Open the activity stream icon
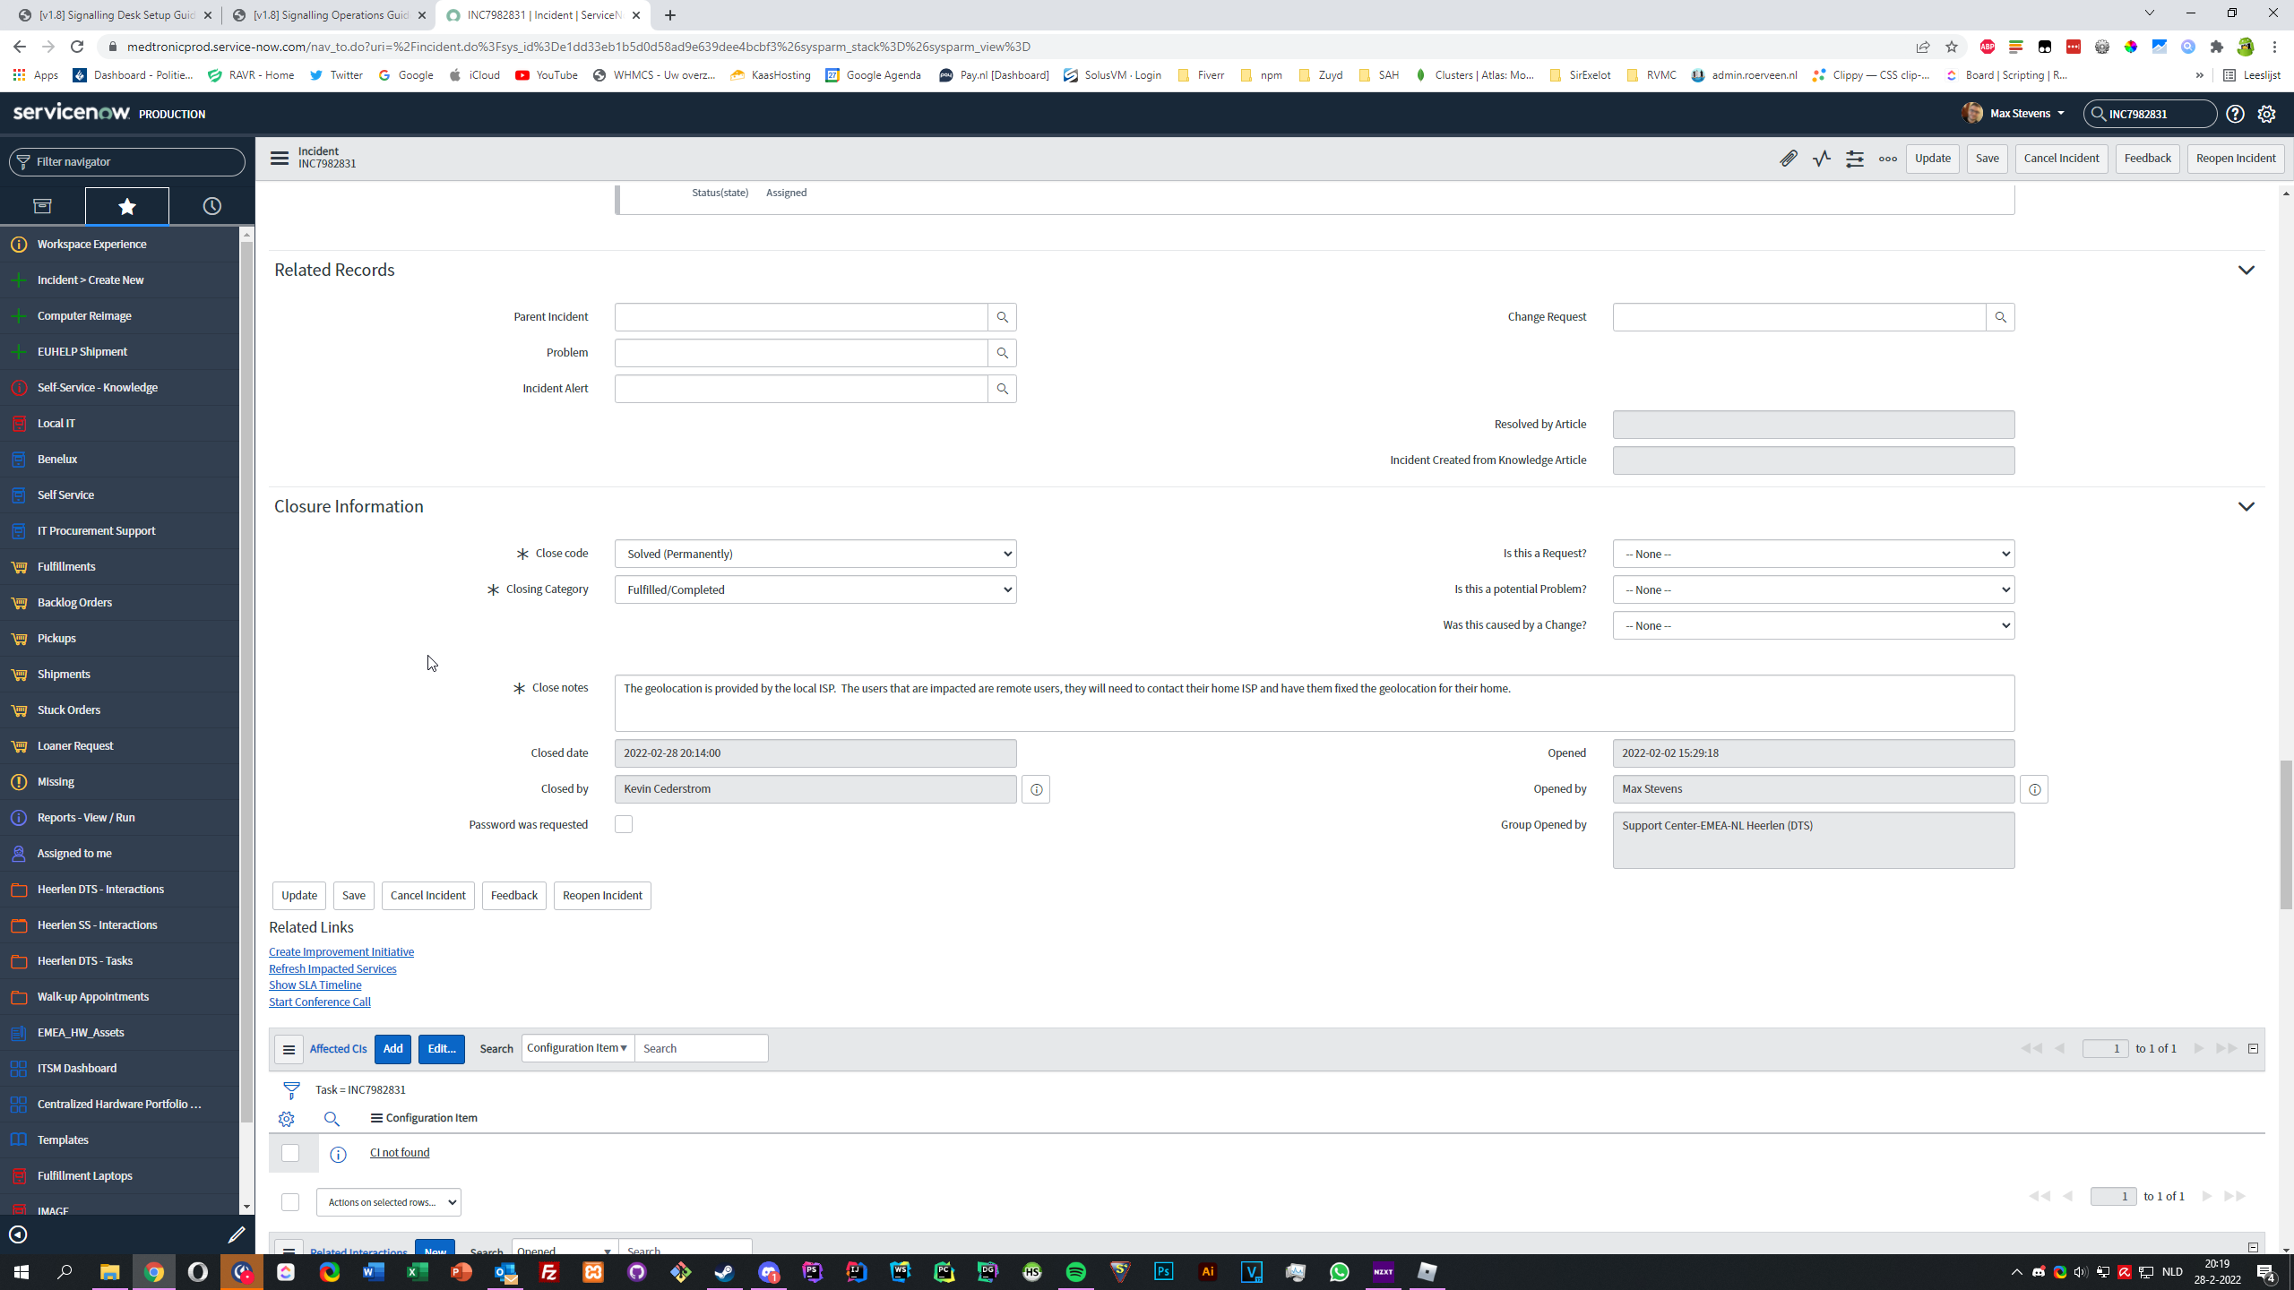This screenshot has height=1290, width=2294. tap(1821, 159)
